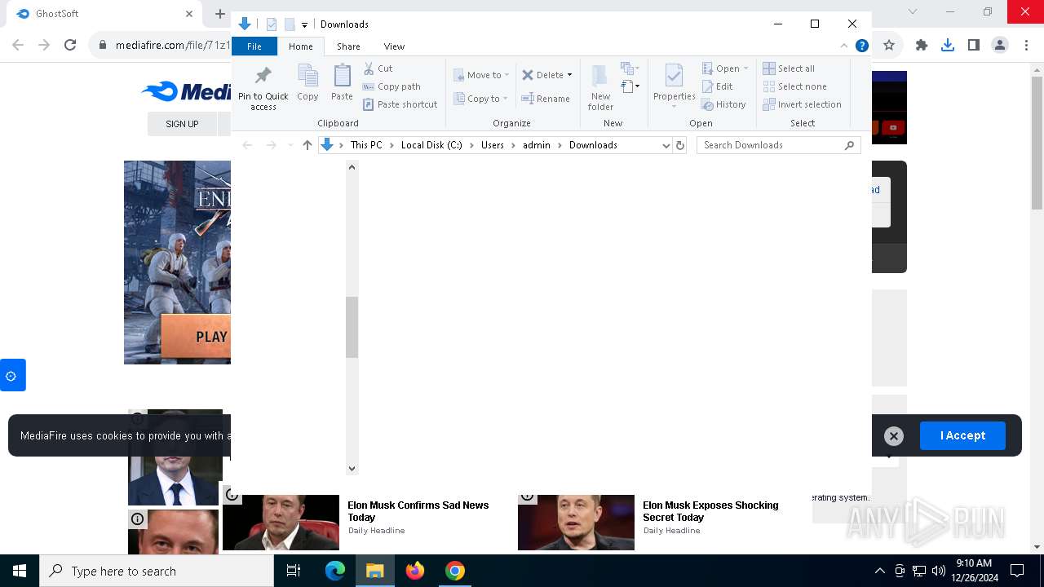Click Paste shortcut in ribbon

400,104
